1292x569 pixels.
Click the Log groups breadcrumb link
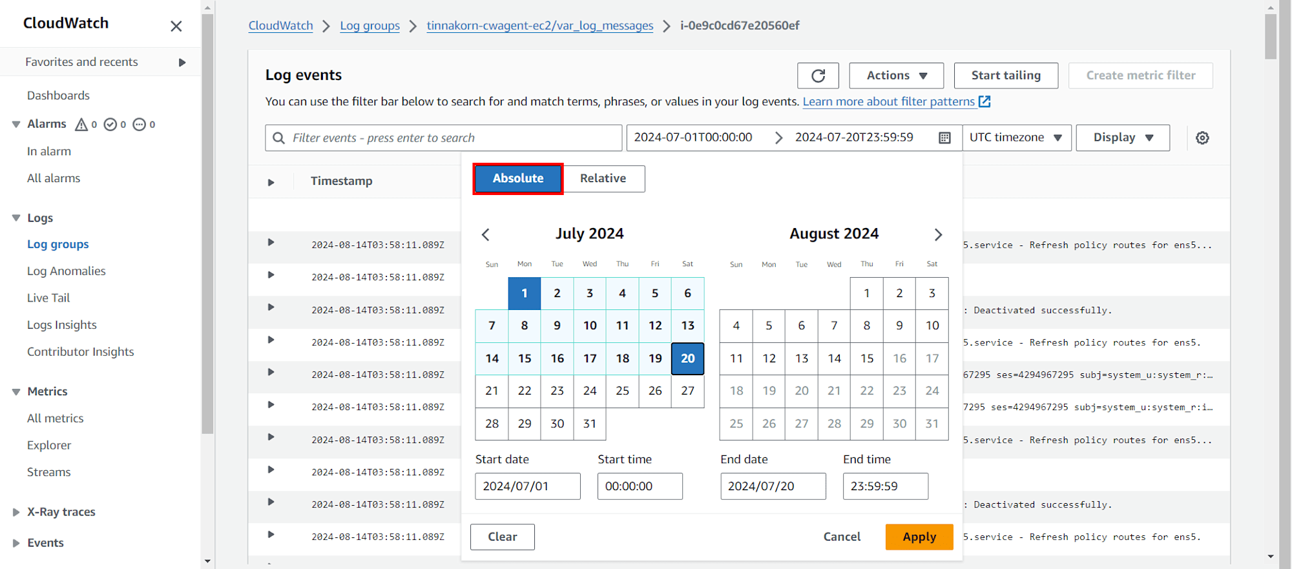370,26
